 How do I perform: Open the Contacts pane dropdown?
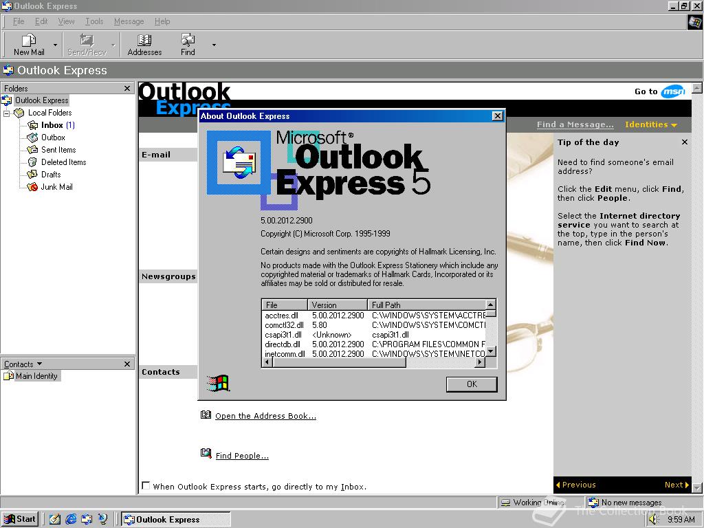(x=39, y=364)
